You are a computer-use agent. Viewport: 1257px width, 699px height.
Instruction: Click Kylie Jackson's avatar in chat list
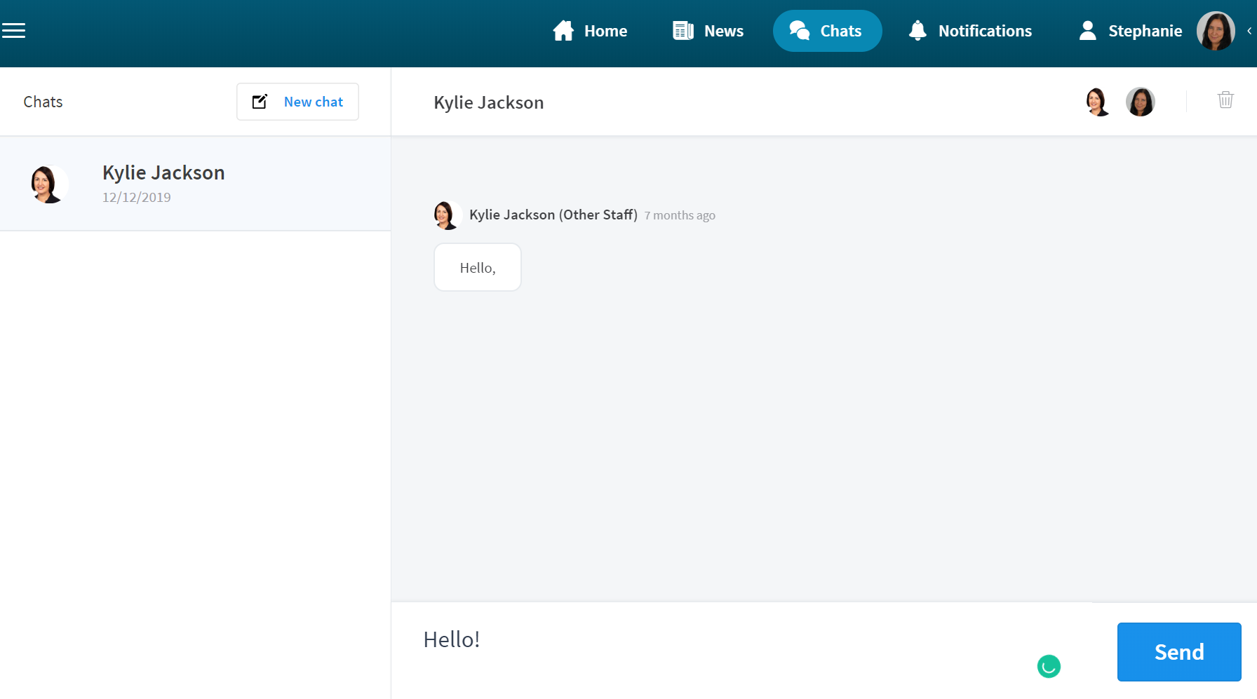coord(49,184)
